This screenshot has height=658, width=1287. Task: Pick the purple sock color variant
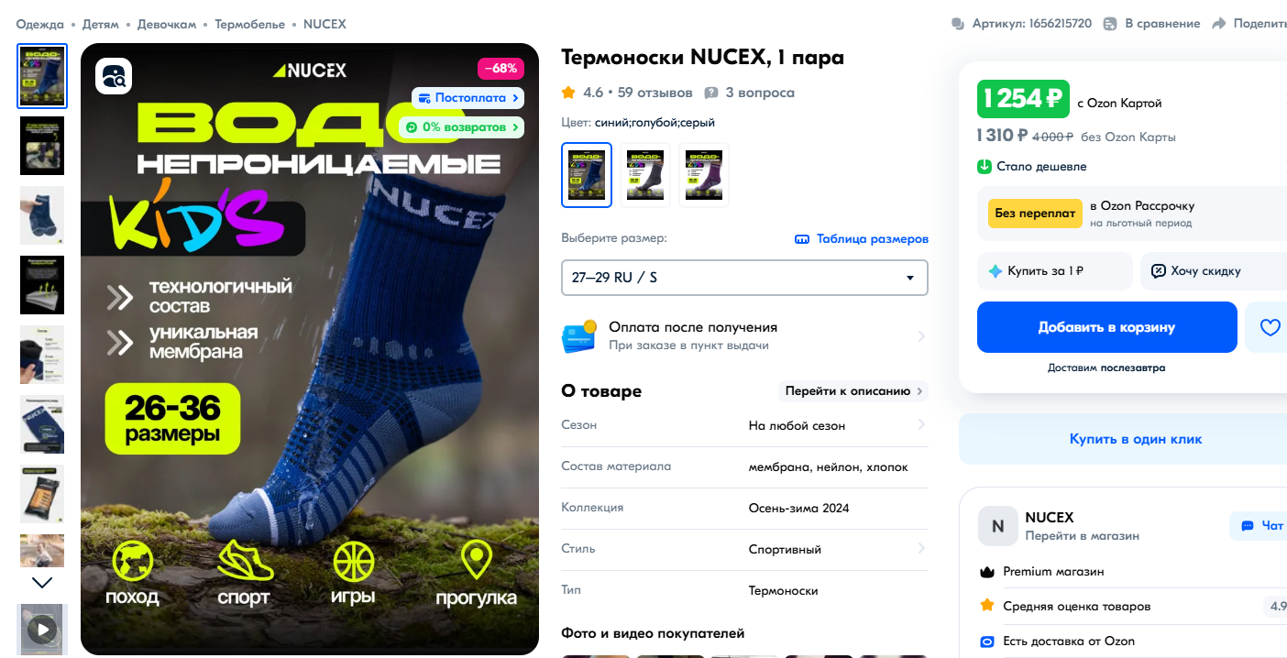pyautogui.click(x=704, y=175)
